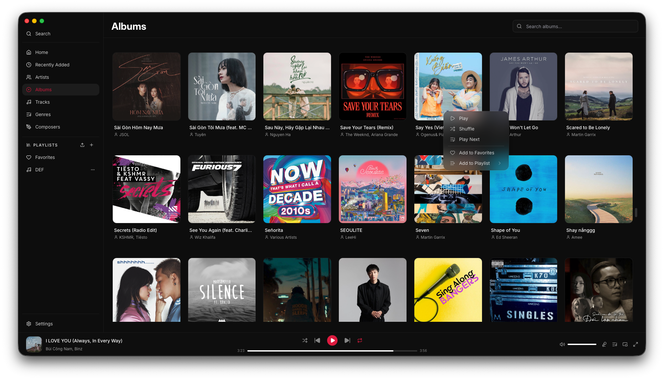Click artist link Nguyen Ha
Viewport: 664px width, 380px height.
(280, 135)
